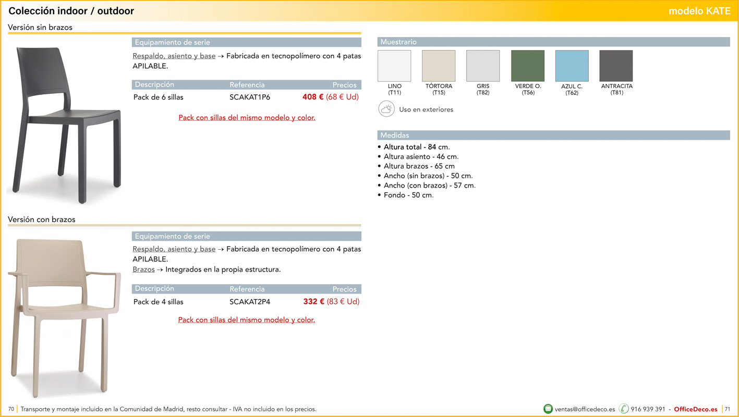Viewport: 739px width, 417px height.
Task: Choose the Gris (T82) color swatch
Action: point(483,66)
